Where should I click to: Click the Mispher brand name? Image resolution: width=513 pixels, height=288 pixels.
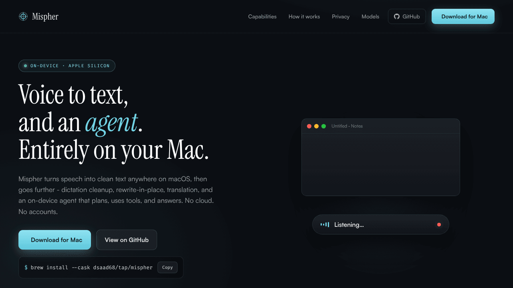45,16
